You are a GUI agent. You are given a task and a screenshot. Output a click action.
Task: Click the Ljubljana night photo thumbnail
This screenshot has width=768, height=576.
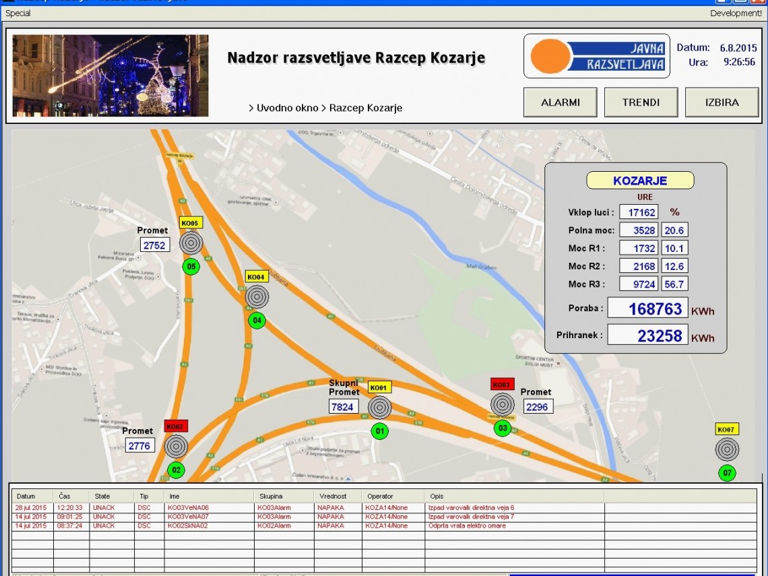point(110,75)
